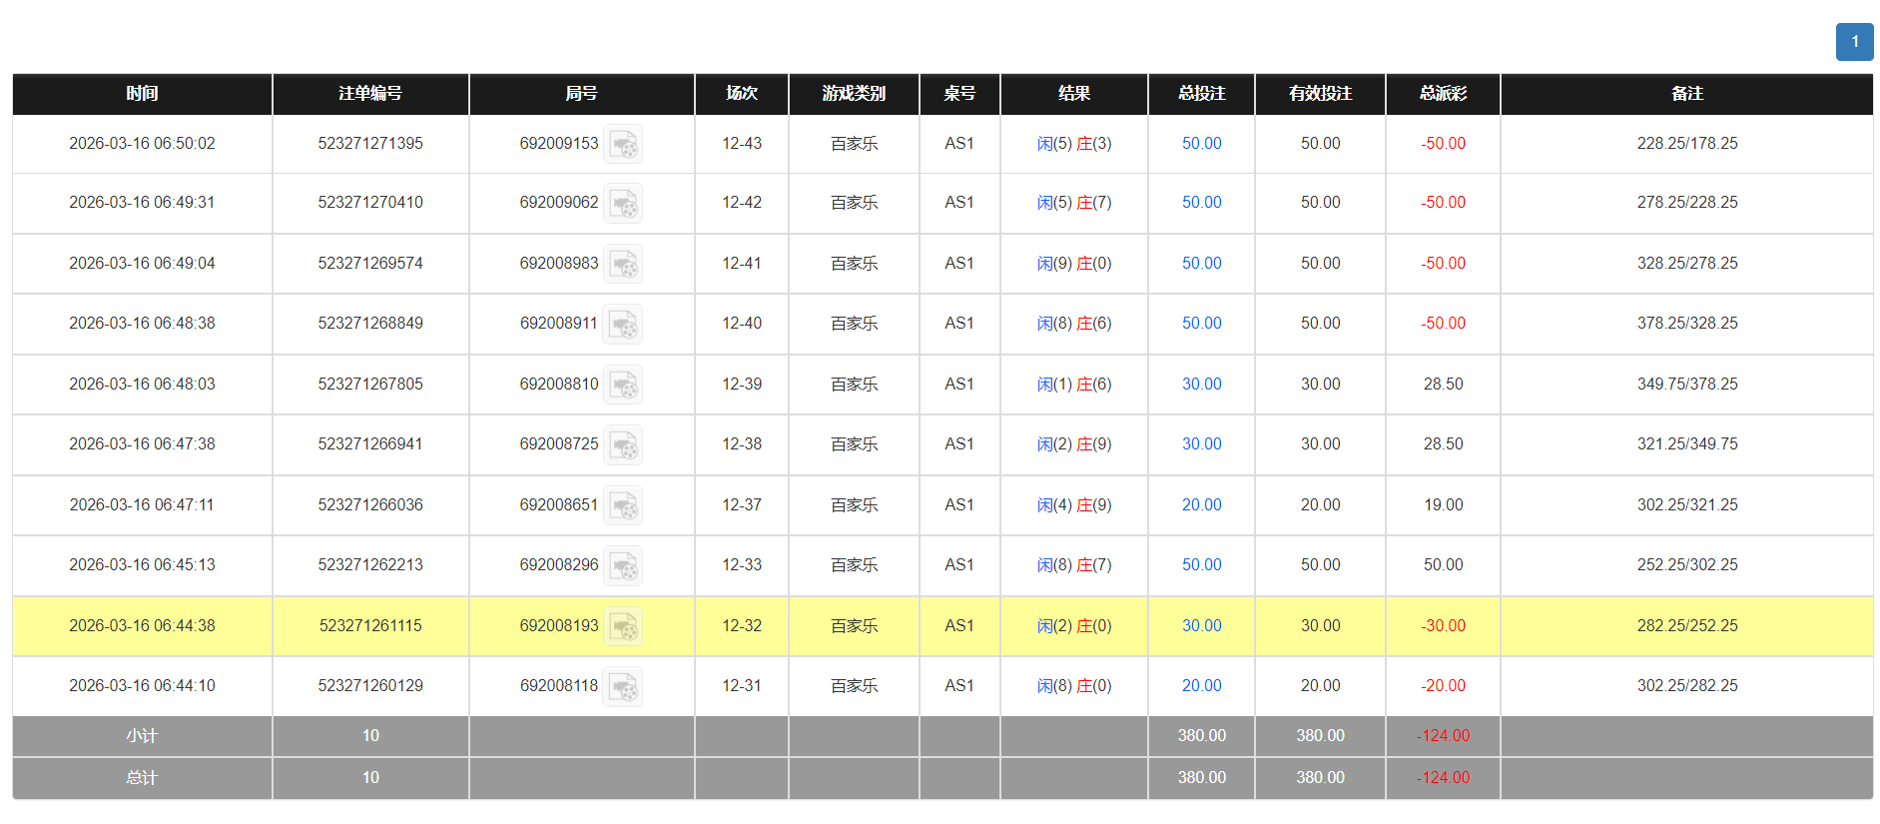1880x824 pixels.
Task: Click result 闲(5) 庄(7) in session 12-42 row
Action: point(1074,203)
